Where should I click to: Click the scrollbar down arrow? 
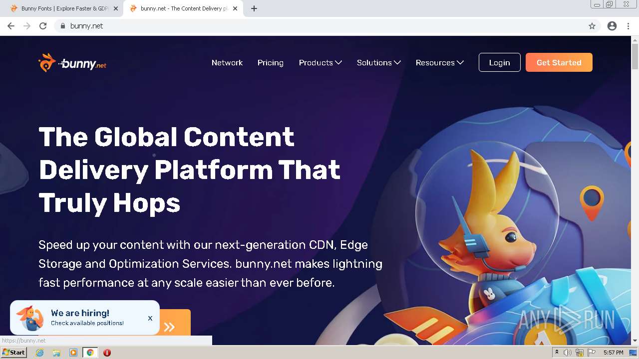[x=635, y=341]
